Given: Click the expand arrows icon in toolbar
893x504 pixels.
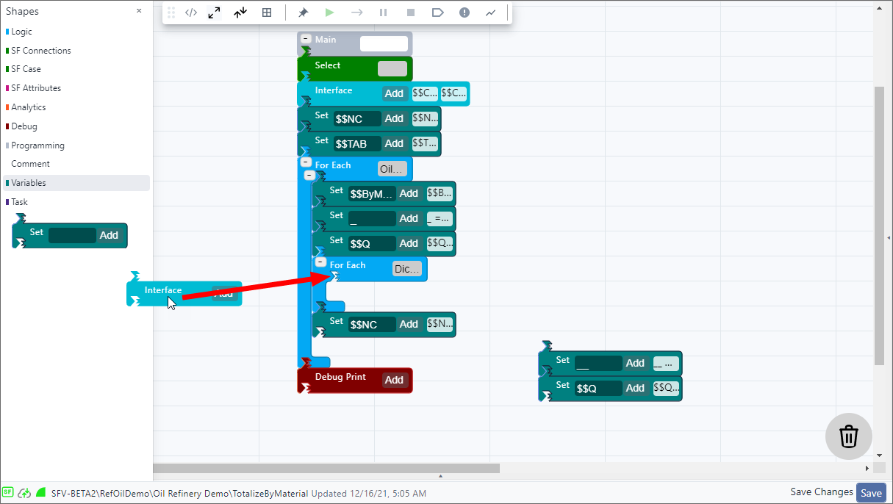Looking at the screenshot, I should 214,12.
